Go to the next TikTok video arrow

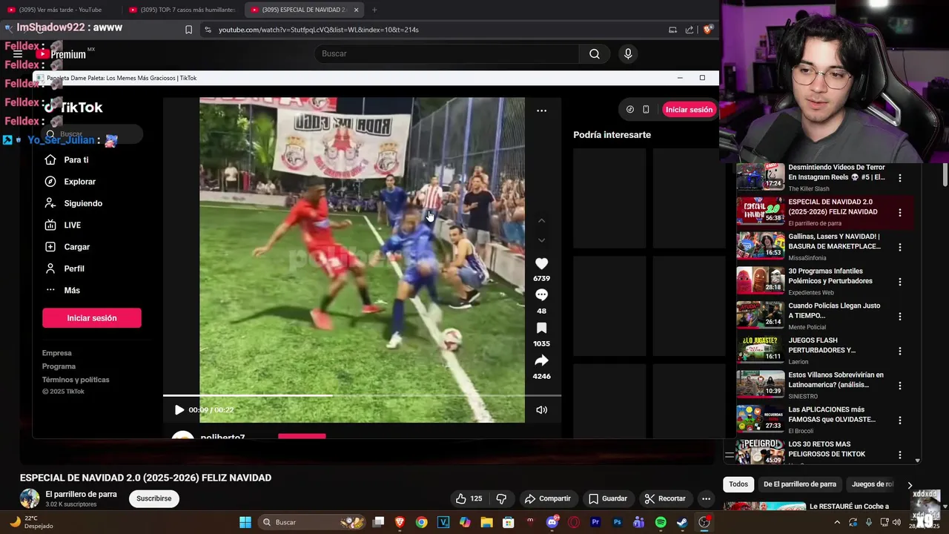pyautogui.click(x=541, y=240)
